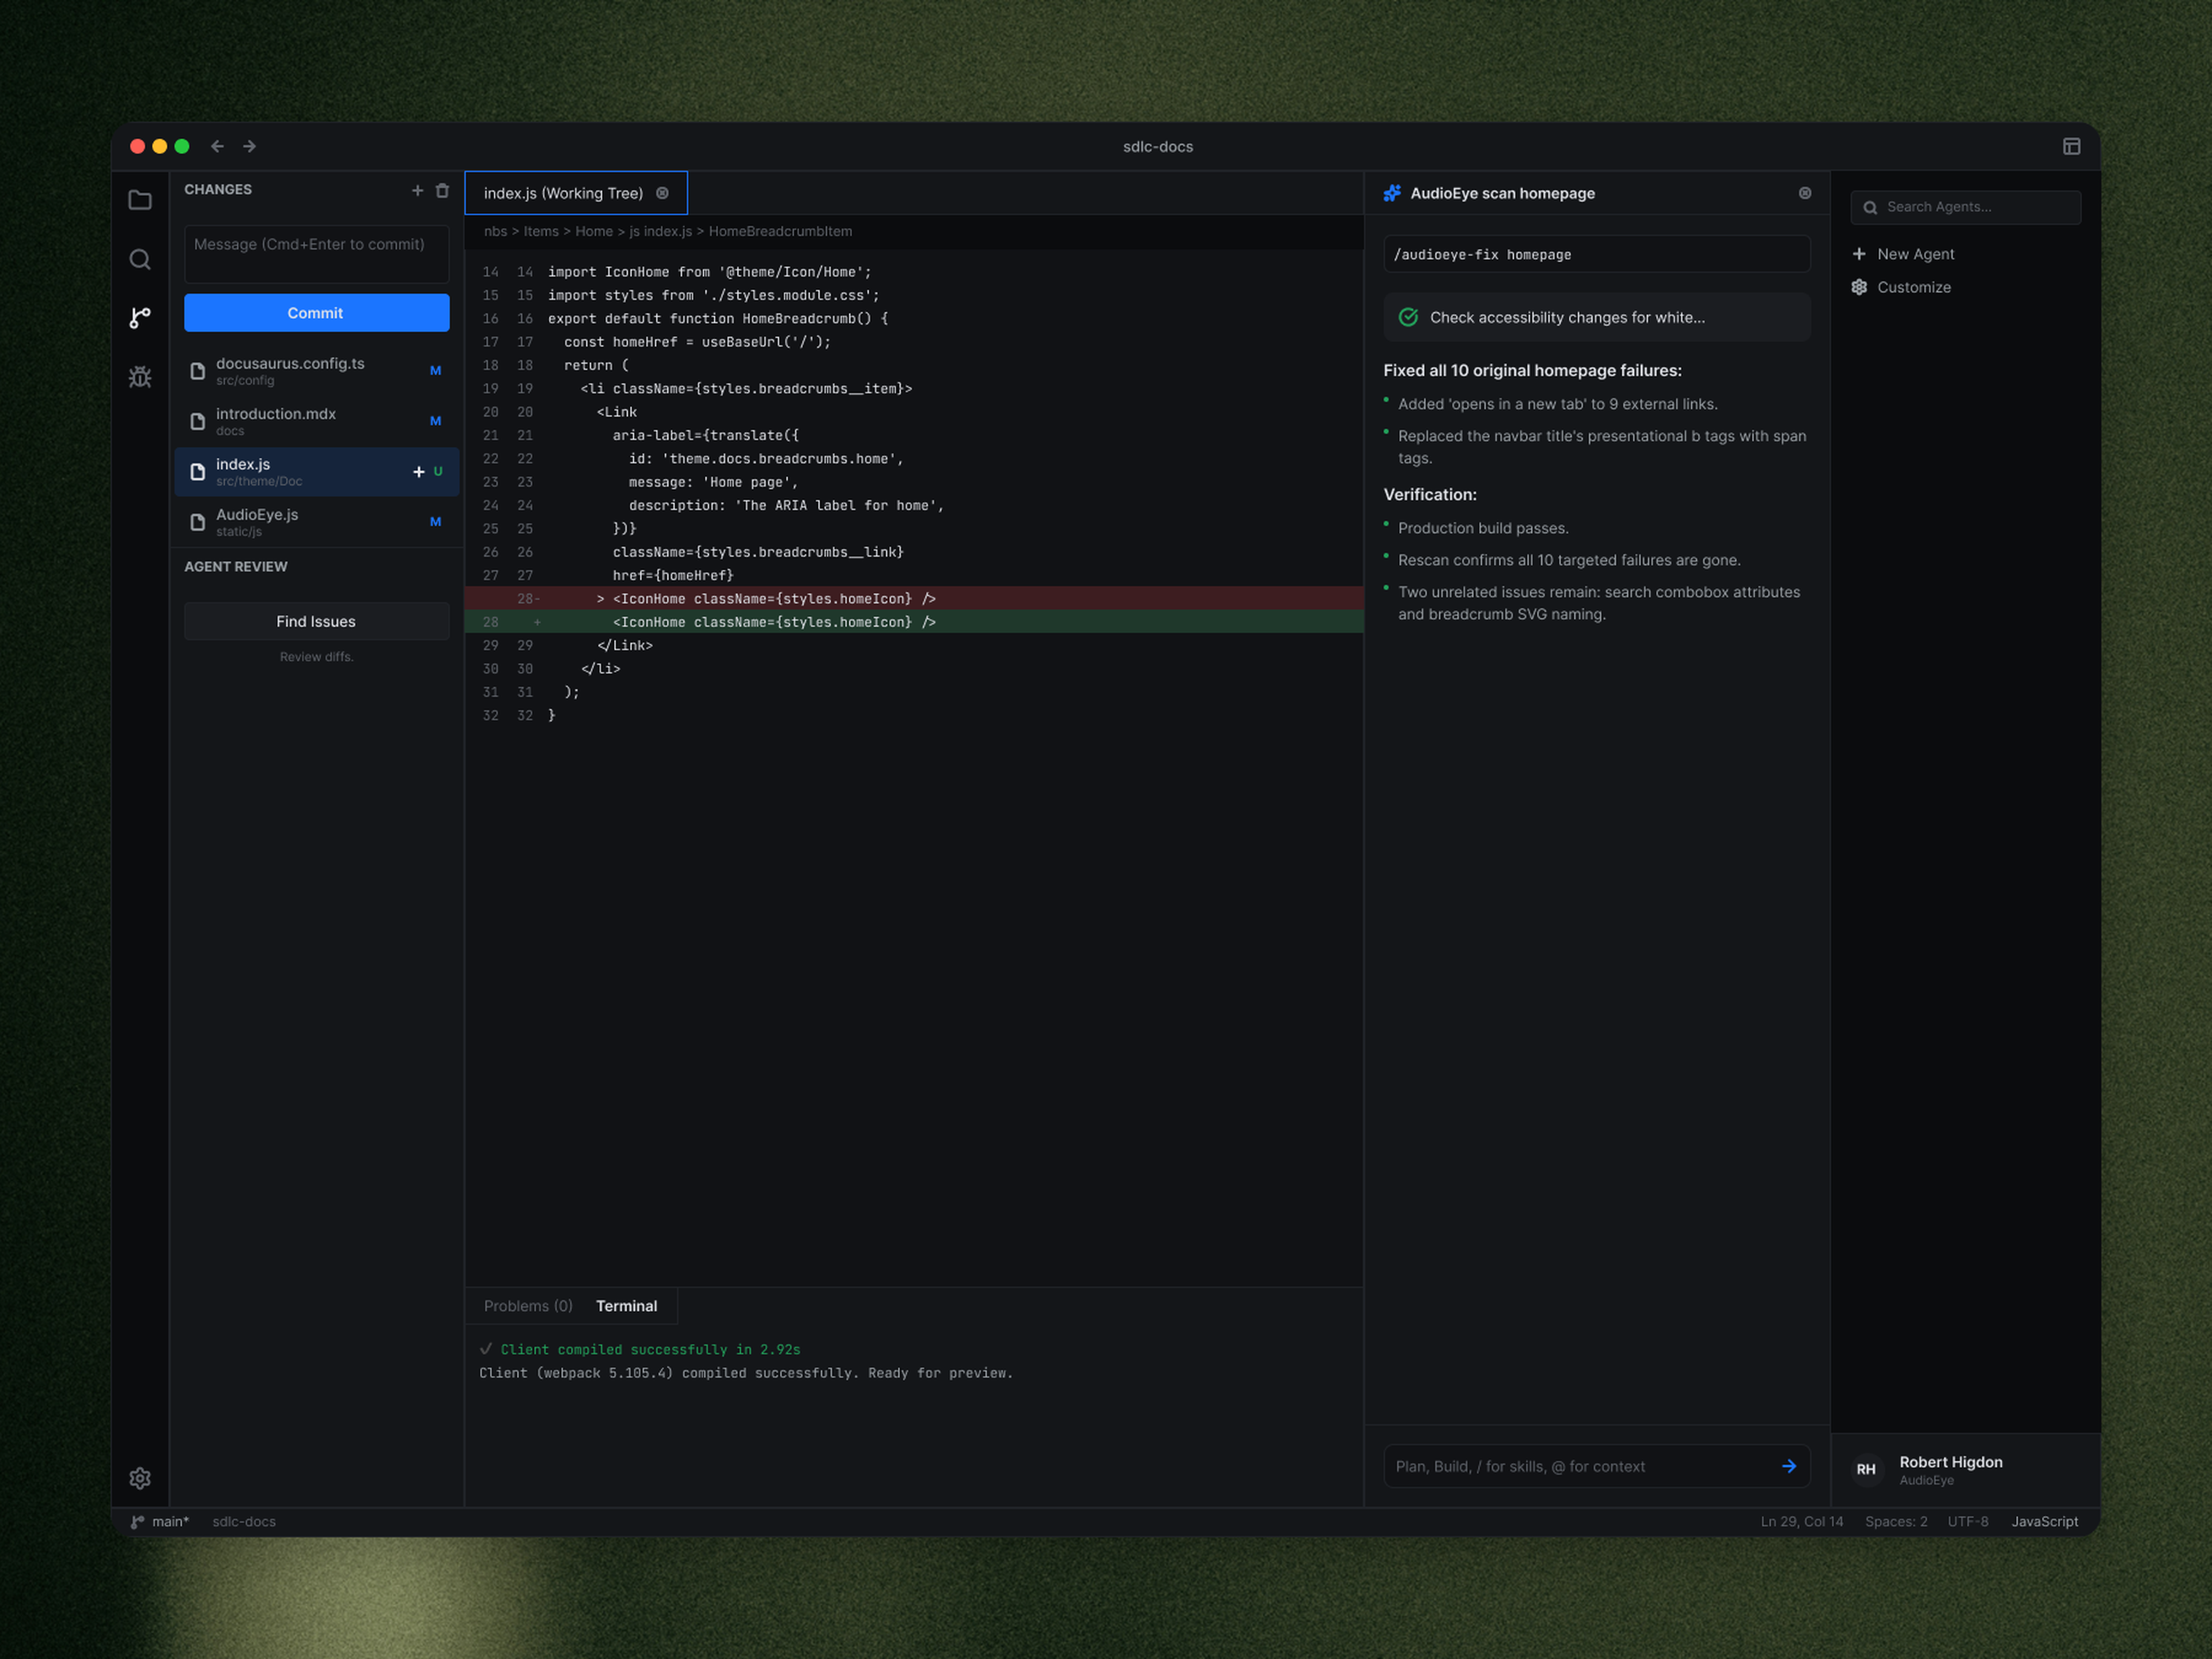2212x1659 pixels.
Task: Click the main* branch icon in status bar
Action: click(137, 1522)
